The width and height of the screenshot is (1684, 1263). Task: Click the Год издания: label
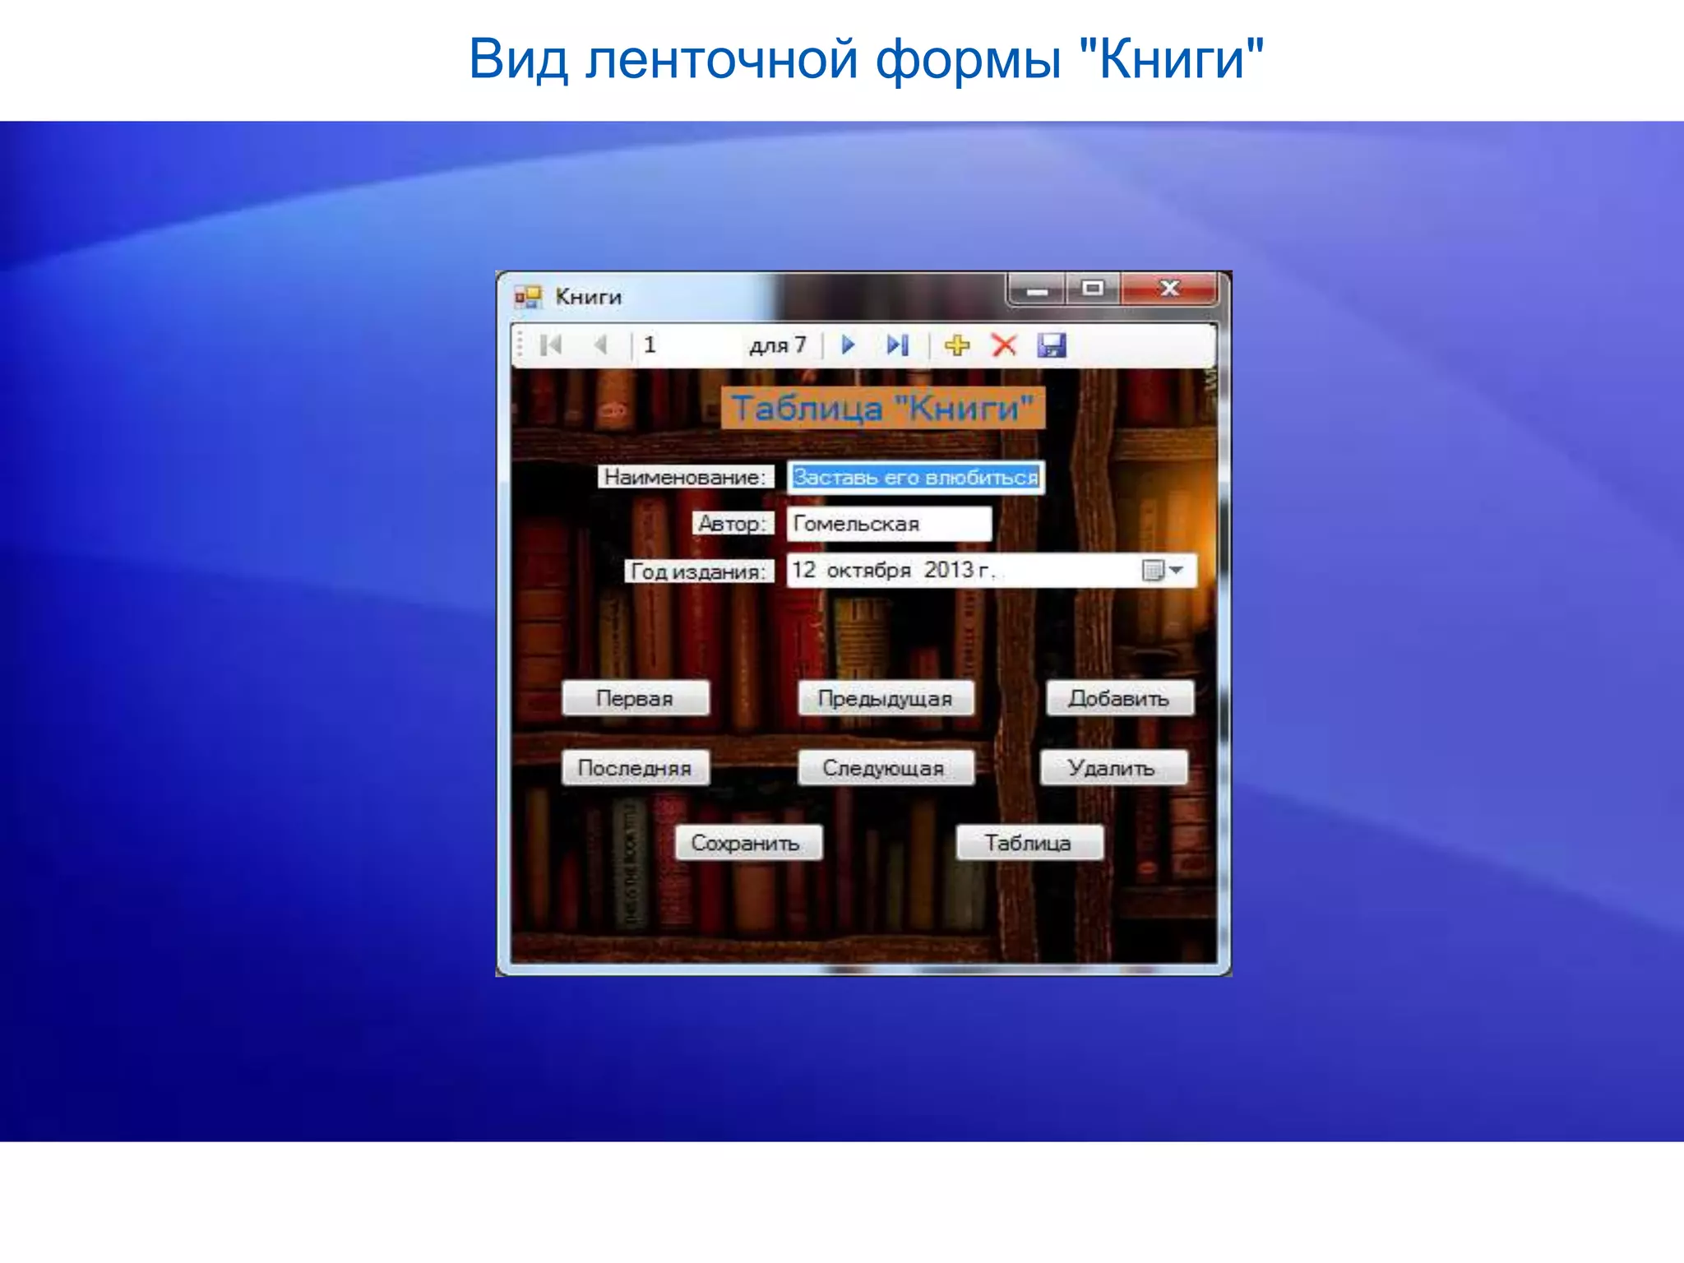(699, 571)
